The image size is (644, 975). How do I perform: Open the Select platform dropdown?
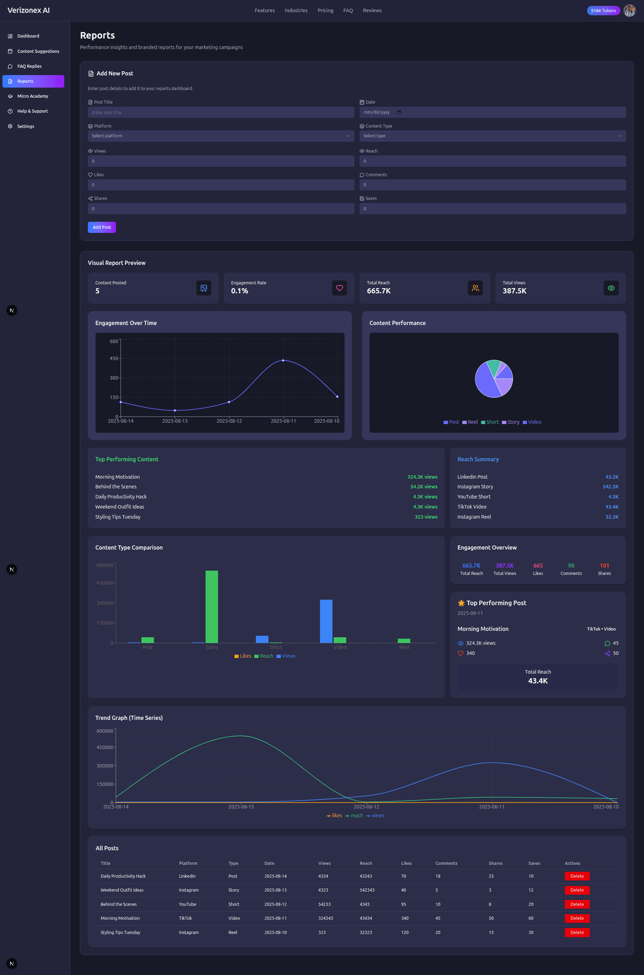point(221,136)
